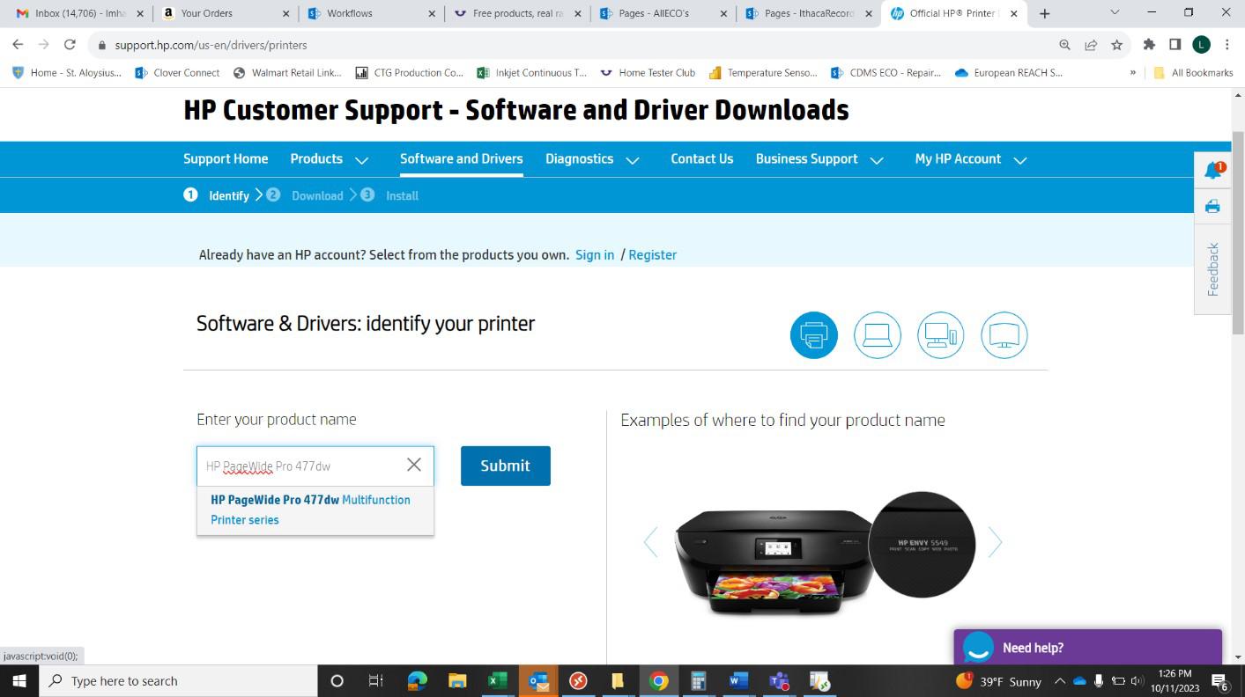The height and width of the screenshot is (697, 1245).
Task: Select the Printer product type icon
Action: tap(813, 335)
